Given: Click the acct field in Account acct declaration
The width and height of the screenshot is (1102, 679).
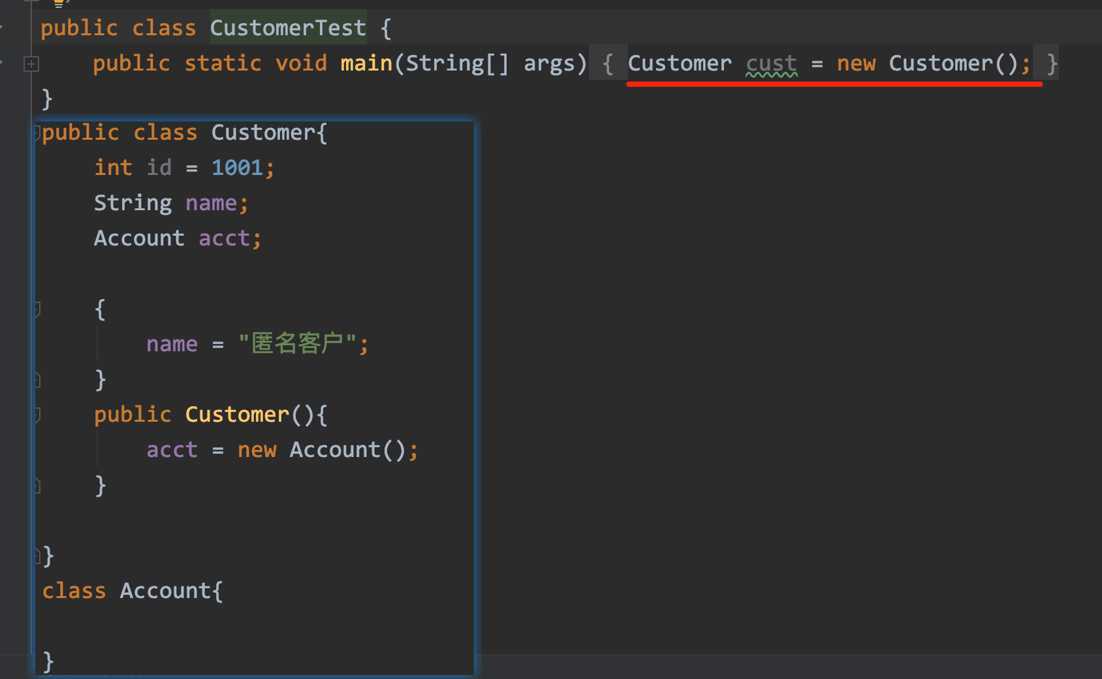Looking at the screenshot, I should tap(224, 238).
